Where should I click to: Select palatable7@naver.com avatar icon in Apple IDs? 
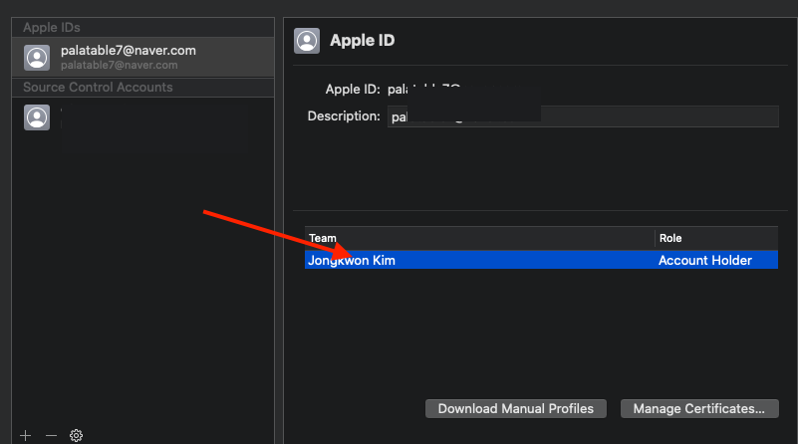37,58
